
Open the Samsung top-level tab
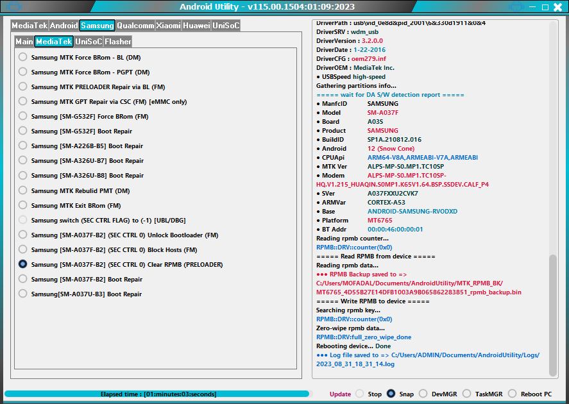pos(98,26)
